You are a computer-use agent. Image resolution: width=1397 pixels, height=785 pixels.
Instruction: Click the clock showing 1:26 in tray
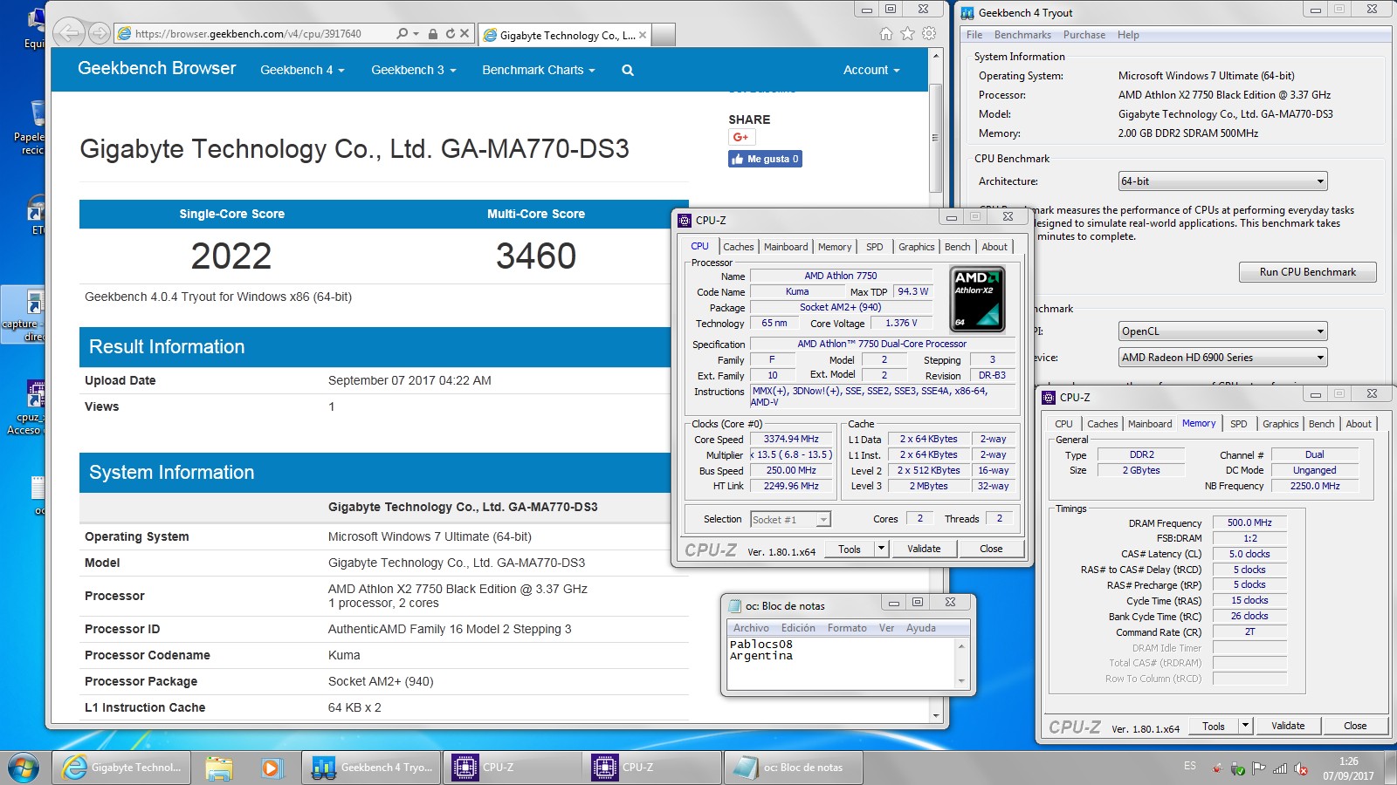tap(1348, 761)
